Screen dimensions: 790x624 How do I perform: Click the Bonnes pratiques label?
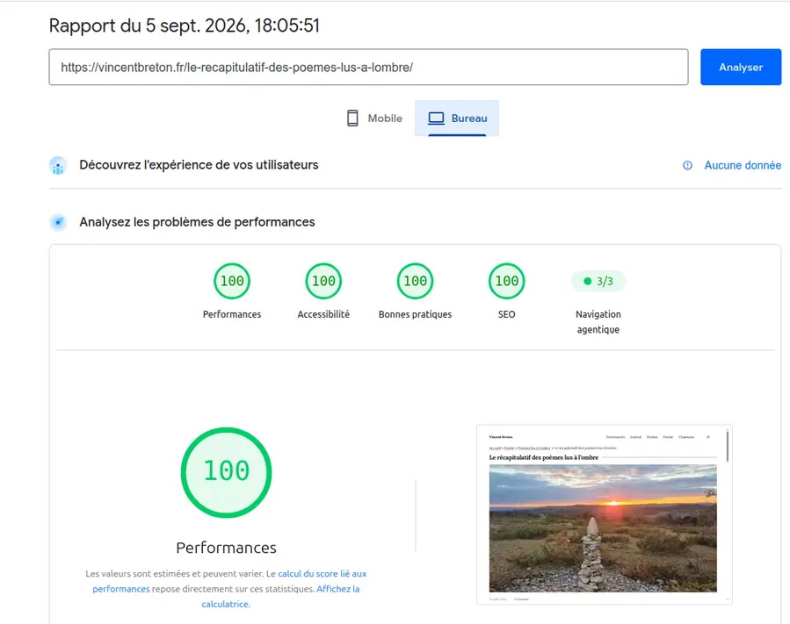click(x=415, y=314)
